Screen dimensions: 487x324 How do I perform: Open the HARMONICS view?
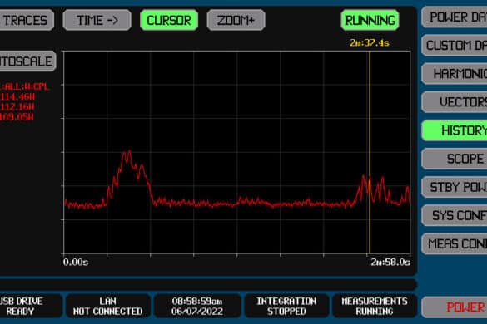coord(455,74)
